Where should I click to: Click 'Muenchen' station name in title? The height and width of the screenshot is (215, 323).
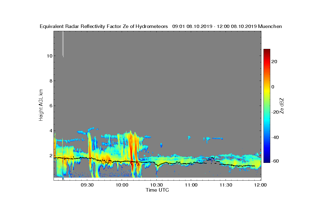click(270, 26)
